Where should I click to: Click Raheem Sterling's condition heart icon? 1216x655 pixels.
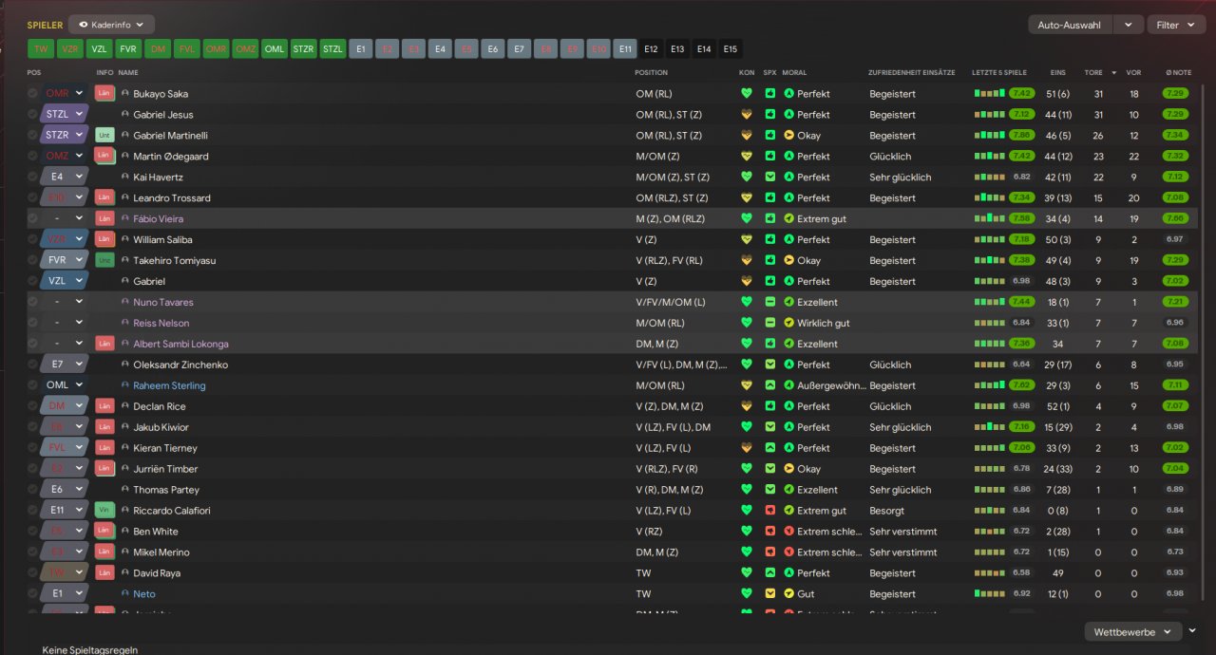[747, 385]
